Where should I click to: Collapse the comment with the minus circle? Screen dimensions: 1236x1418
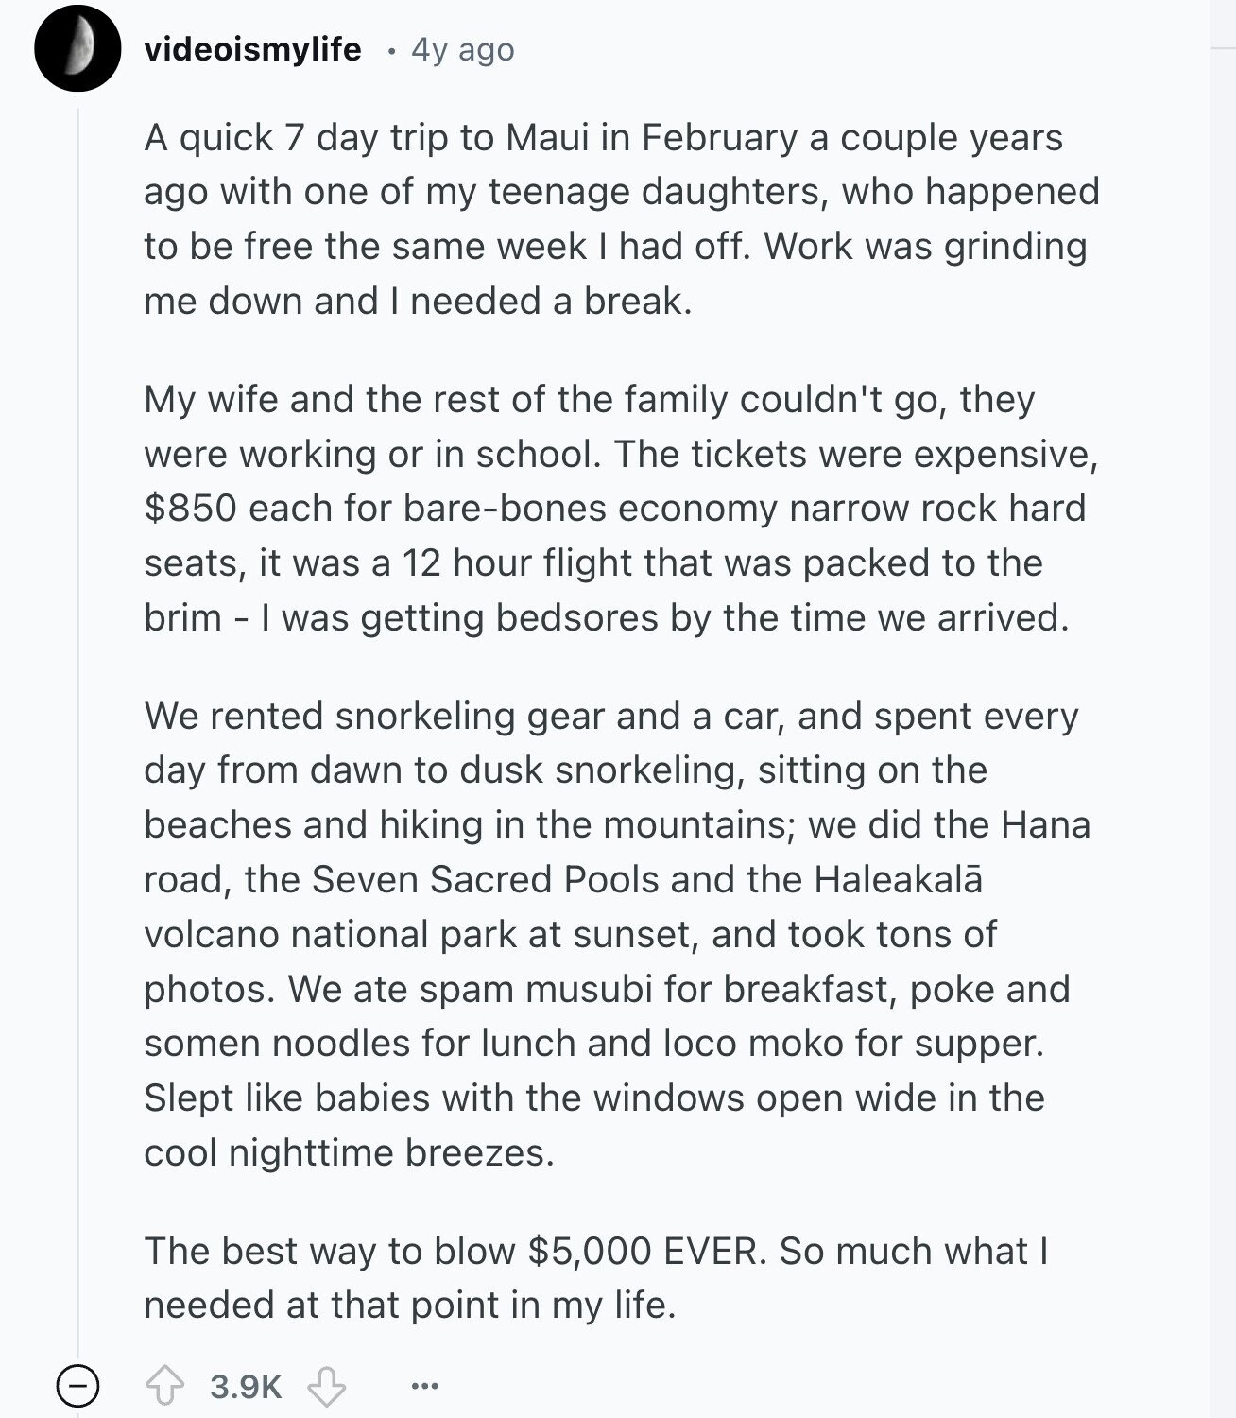[x=77, y=1387]
